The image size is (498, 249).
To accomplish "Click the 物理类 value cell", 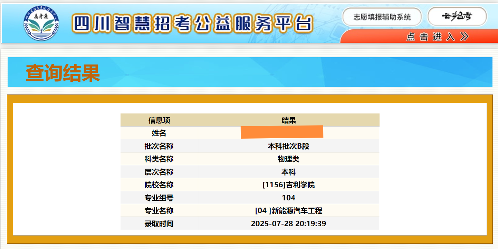I will pyautogui.click(x=288, y=159).
